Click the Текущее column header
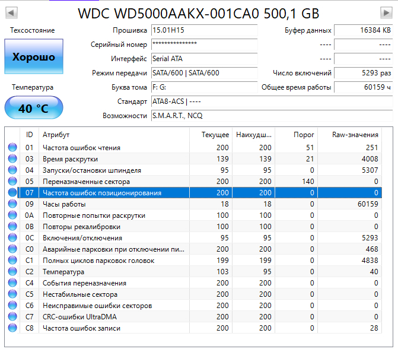Image resolution: width=398 pixels, height=349 pixels. click(211, 135)
